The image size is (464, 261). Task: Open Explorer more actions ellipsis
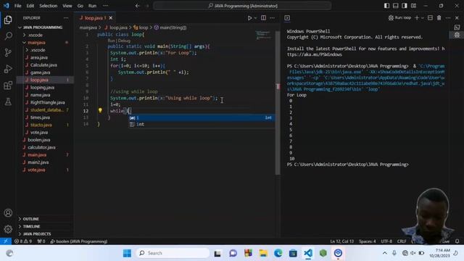coord(66,18)
